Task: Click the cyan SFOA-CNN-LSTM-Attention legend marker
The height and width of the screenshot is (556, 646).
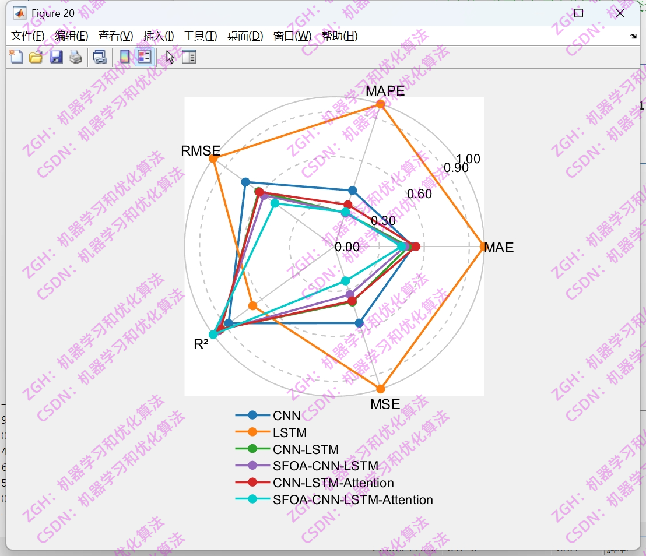Action: pyautogui.click(x=251, y=499)
